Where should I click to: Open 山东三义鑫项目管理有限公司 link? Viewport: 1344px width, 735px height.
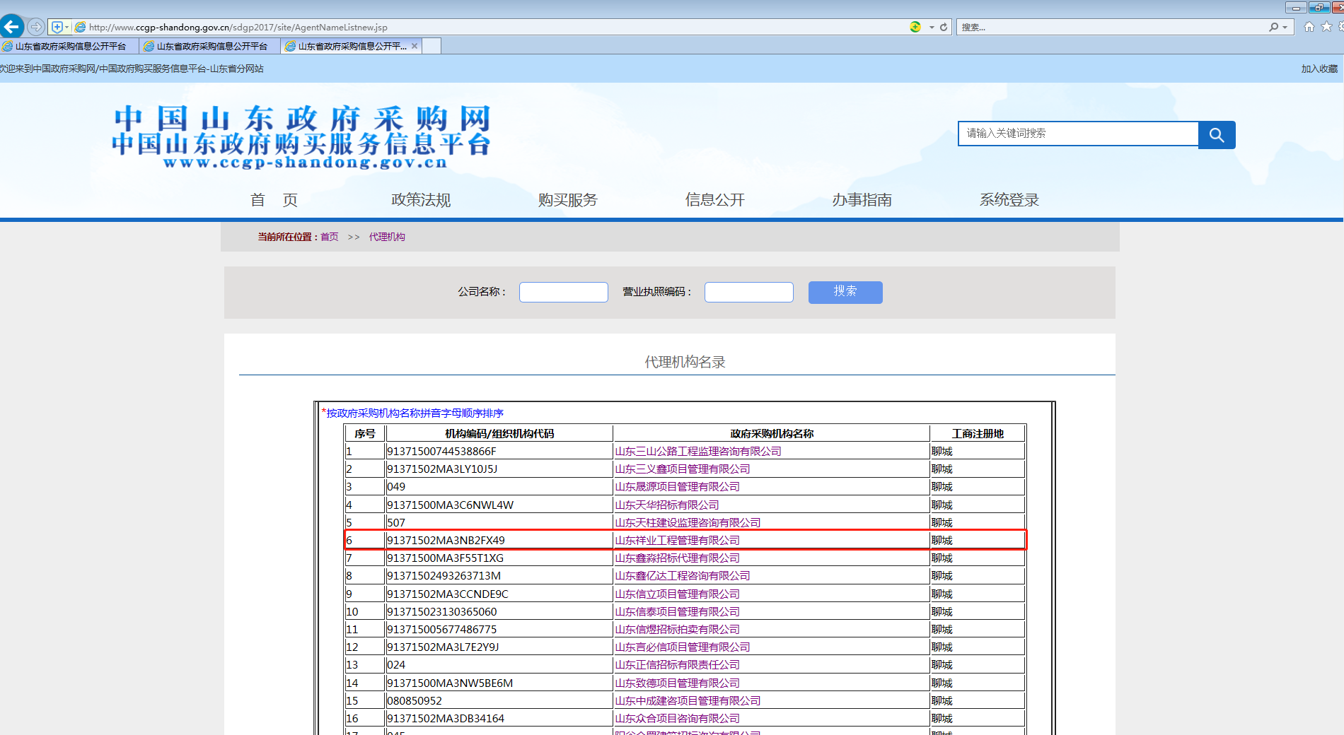point(683,469)
